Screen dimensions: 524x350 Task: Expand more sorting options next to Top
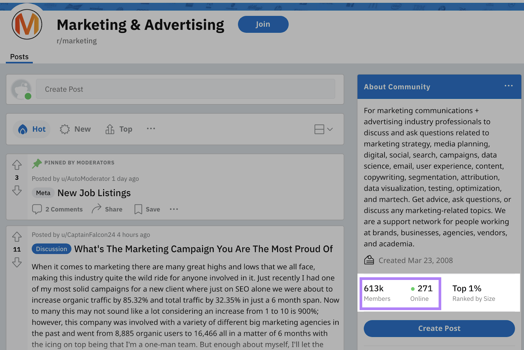(x=151, y=129)
